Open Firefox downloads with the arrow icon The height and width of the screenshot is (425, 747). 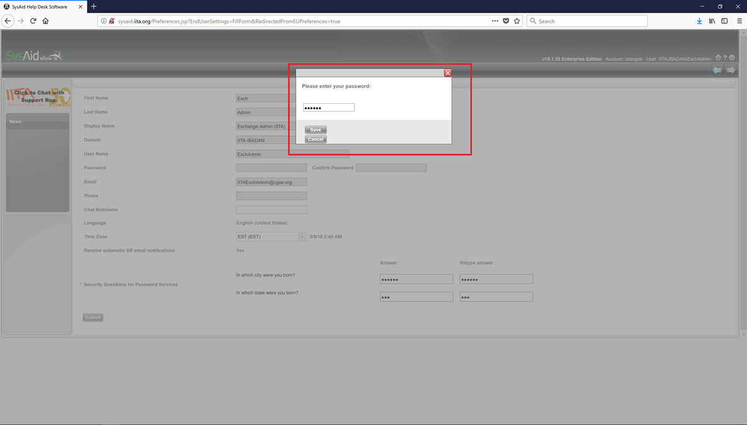tap(699, 20)
